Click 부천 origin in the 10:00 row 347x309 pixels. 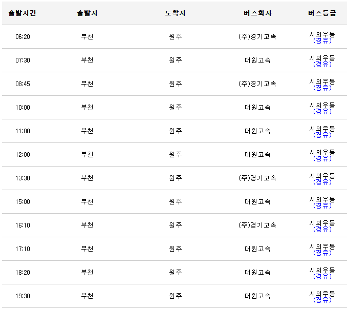(87, 108)
